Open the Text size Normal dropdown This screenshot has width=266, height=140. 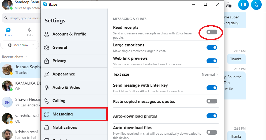(x=210, y=74)
